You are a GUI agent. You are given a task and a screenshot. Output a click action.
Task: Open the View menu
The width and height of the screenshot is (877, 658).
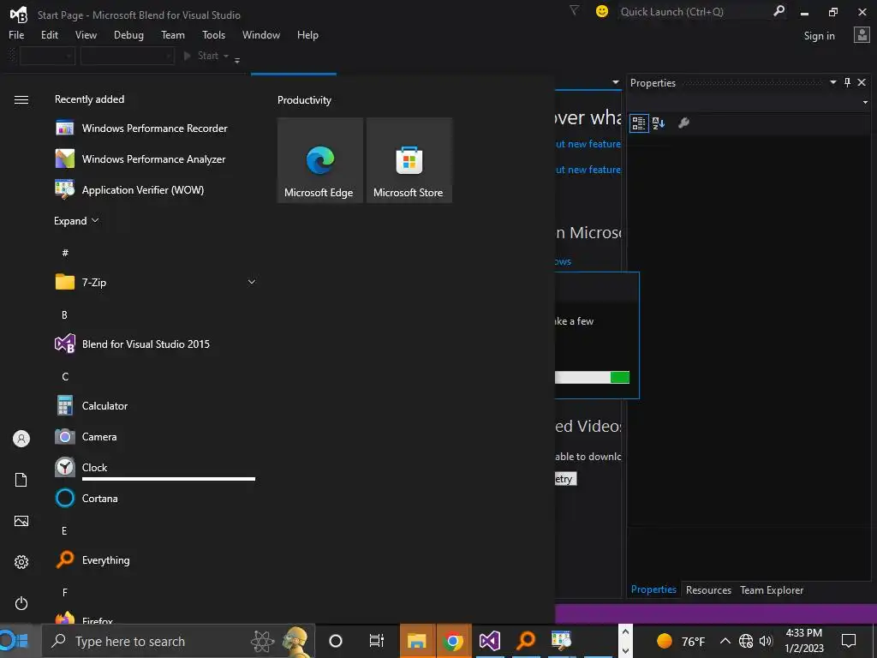86,34
